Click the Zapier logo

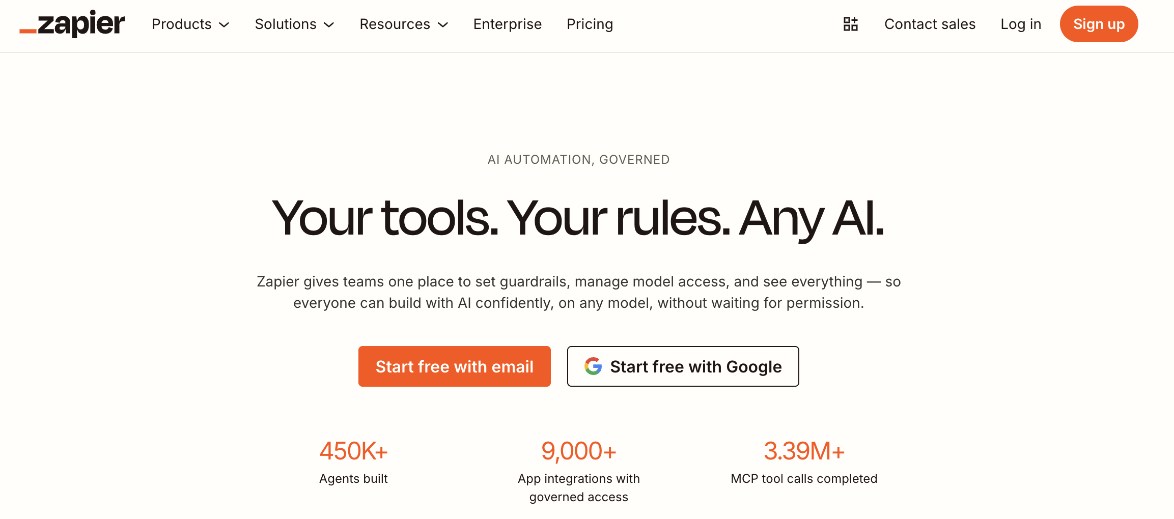pos(72,24)
